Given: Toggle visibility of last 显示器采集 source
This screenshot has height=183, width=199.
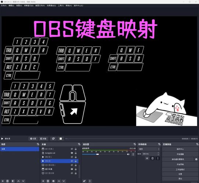Looking at the screenshot, I should [x=72, y=173].
